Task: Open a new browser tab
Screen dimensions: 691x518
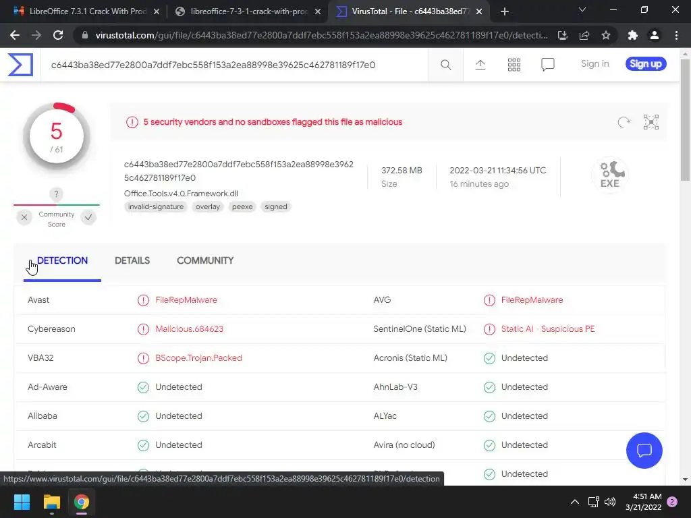Action: click(505, 11)
